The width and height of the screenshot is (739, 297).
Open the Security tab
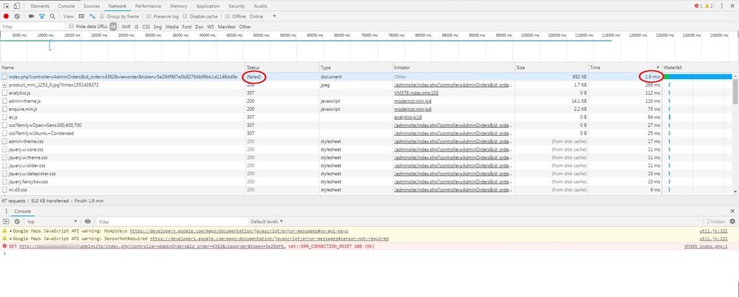(x=236, y=6)
